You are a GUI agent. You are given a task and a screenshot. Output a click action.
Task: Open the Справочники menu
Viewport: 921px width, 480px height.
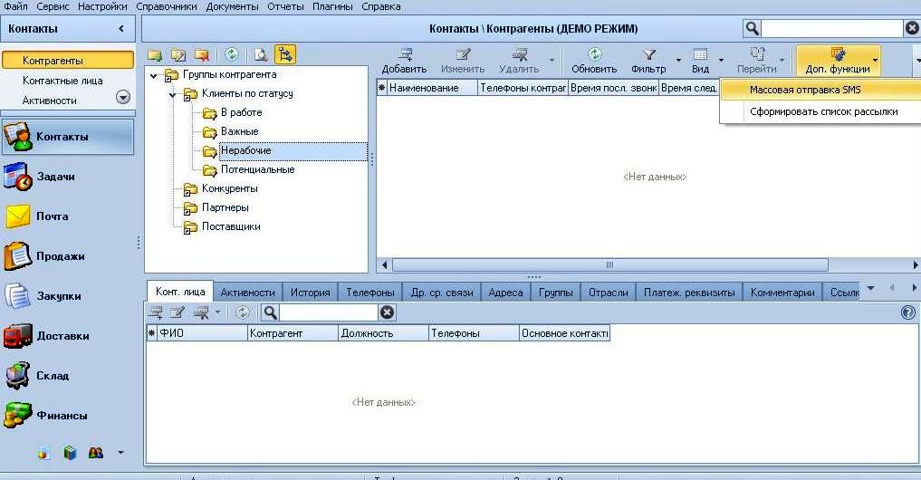(167, 6)
